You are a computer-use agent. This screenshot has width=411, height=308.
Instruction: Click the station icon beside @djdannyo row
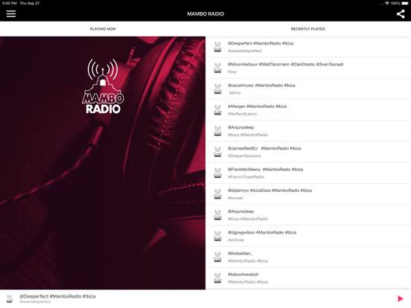click(217, 194)
